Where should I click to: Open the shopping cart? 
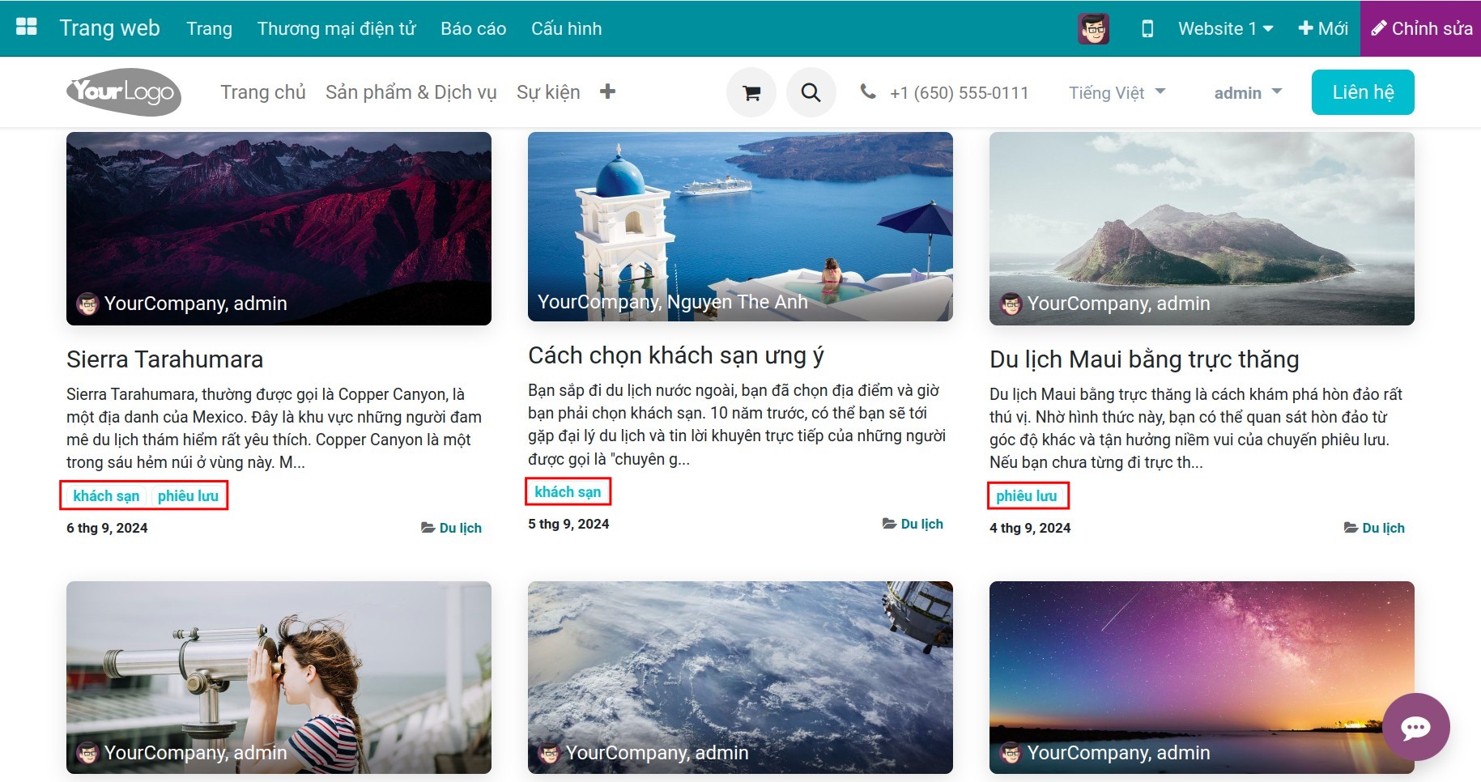point(751,92)
